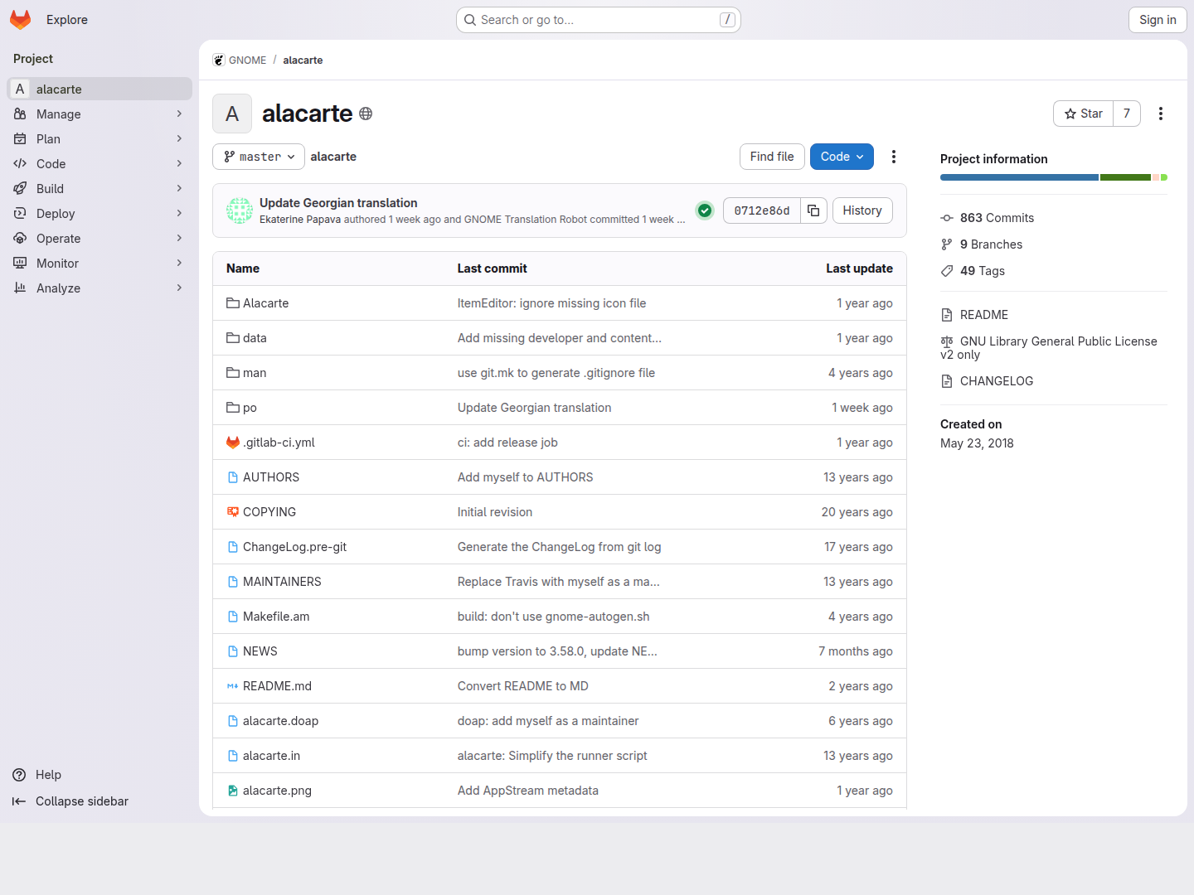
Task: Expand the Manage sidebar section
Action: pos(99,114)
